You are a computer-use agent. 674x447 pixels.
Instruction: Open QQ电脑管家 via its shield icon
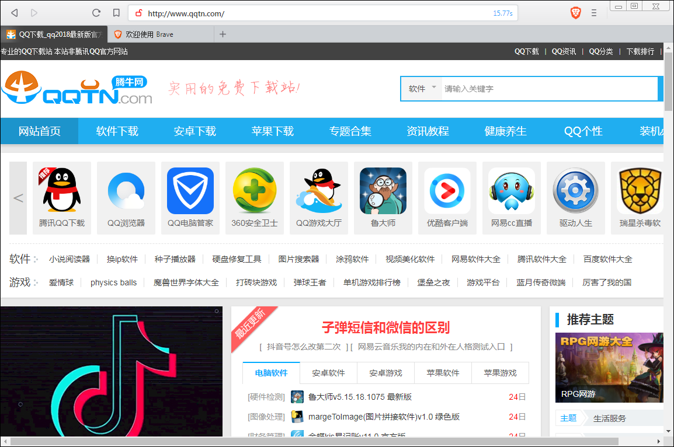(190, 191)
